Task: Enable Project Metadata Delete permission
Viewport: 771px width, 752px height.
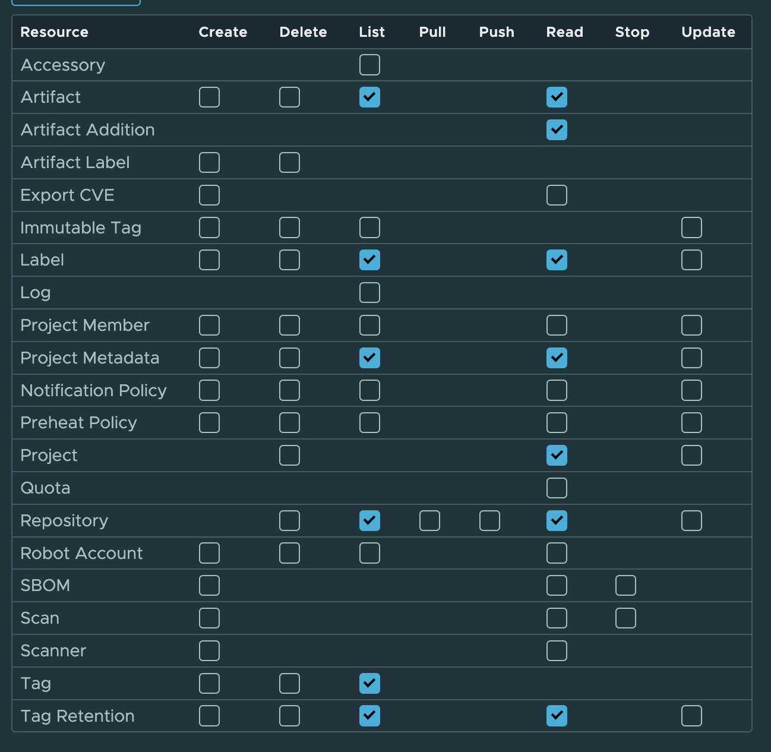Action: 289,358
